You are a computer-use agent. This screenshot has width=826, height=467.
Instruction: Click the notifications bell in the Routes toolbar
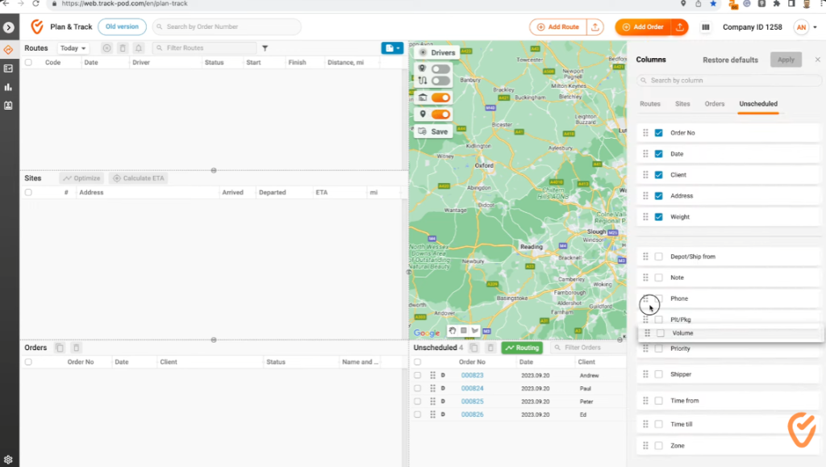coord(138,48)
